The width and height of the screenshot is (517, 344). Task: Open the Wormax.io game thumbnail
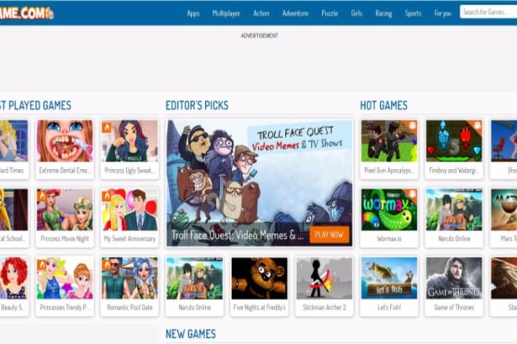(389, 210)
